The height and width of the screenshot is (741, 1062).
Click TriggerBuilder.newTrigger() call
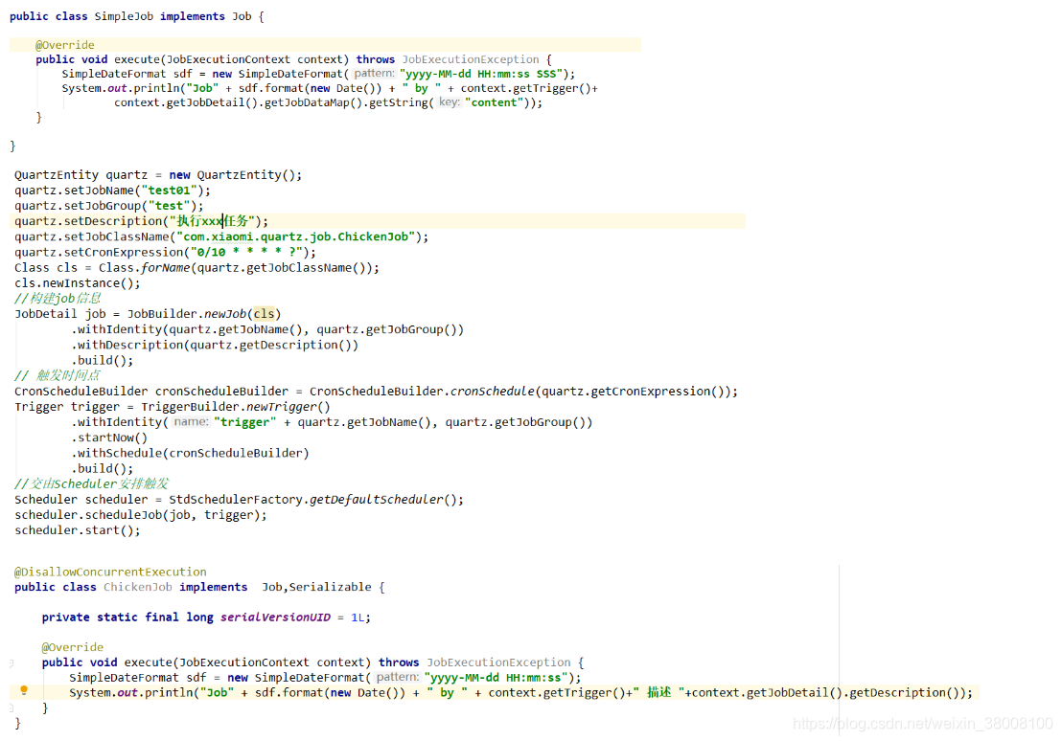coord(236,407)
